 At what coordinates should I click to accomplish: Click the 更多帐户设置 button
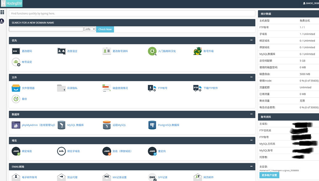click(x=269, y=175)
